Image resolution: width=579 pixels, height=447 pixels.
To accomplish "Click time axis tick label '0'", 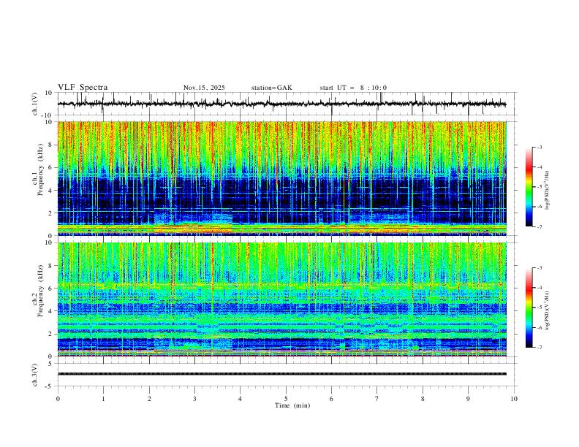I will click(x=58, y=399).
